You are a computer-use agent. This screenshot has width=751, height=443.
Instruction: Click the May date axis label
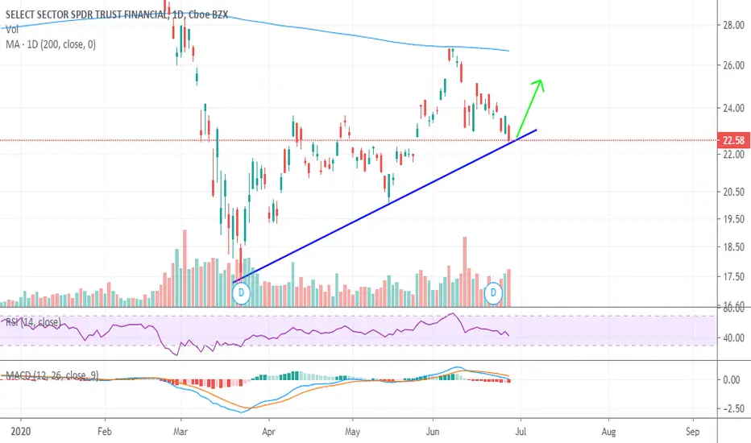[x=352, y=432]
